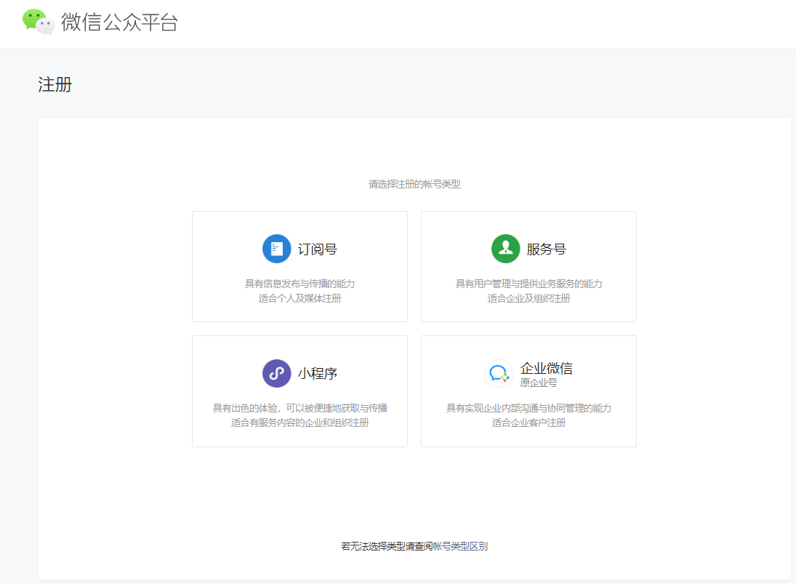Click the 注册 page heading
This screenshot has width=796, height=584.
point(55,85)
